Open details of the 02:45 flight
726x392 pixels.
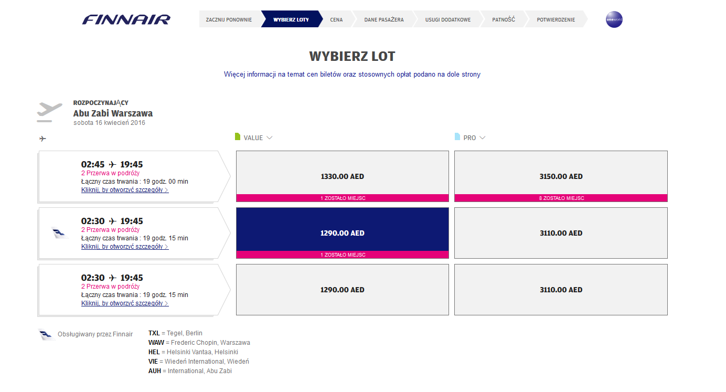point(125,190)
